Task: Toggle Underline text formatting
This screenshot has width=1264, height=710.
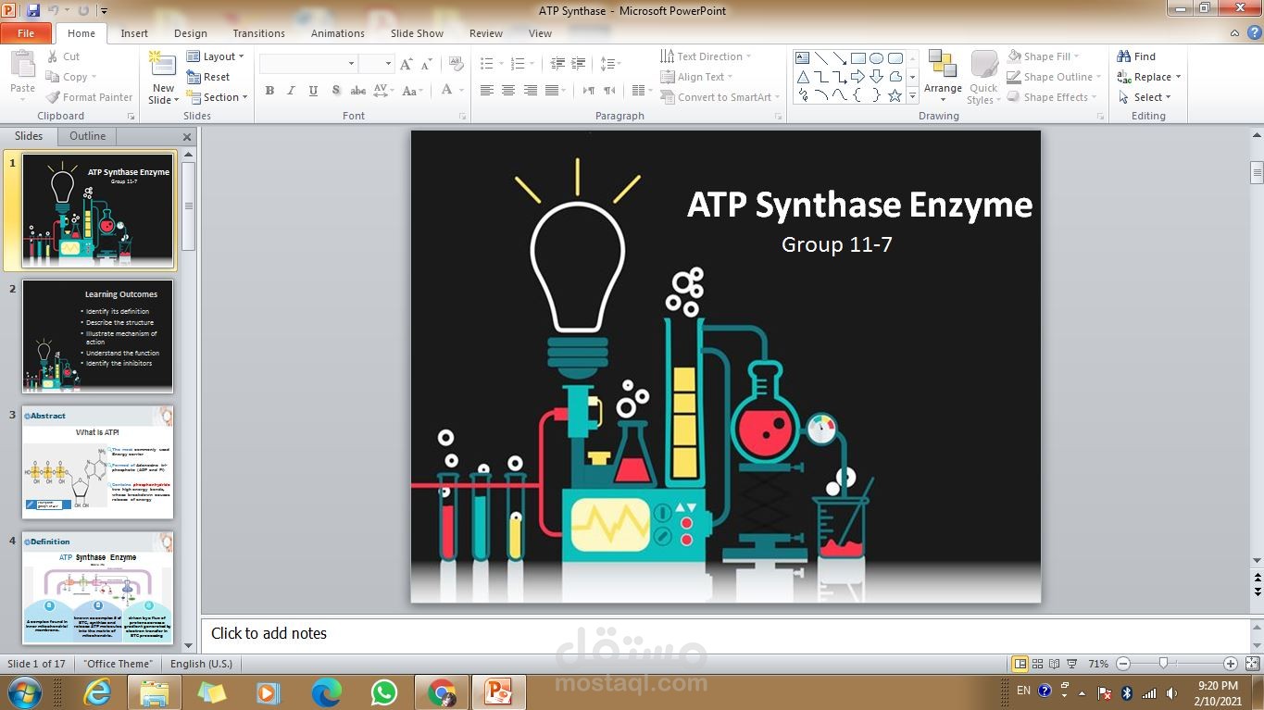Action: pyautogui.click(x=313, y=91)
